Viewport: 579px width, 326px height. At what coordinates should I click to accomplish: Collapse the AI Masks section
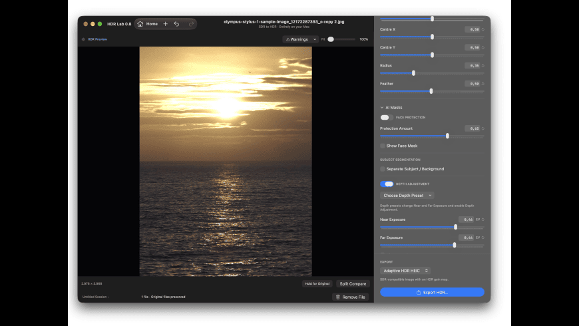click(x=382, y=107)
